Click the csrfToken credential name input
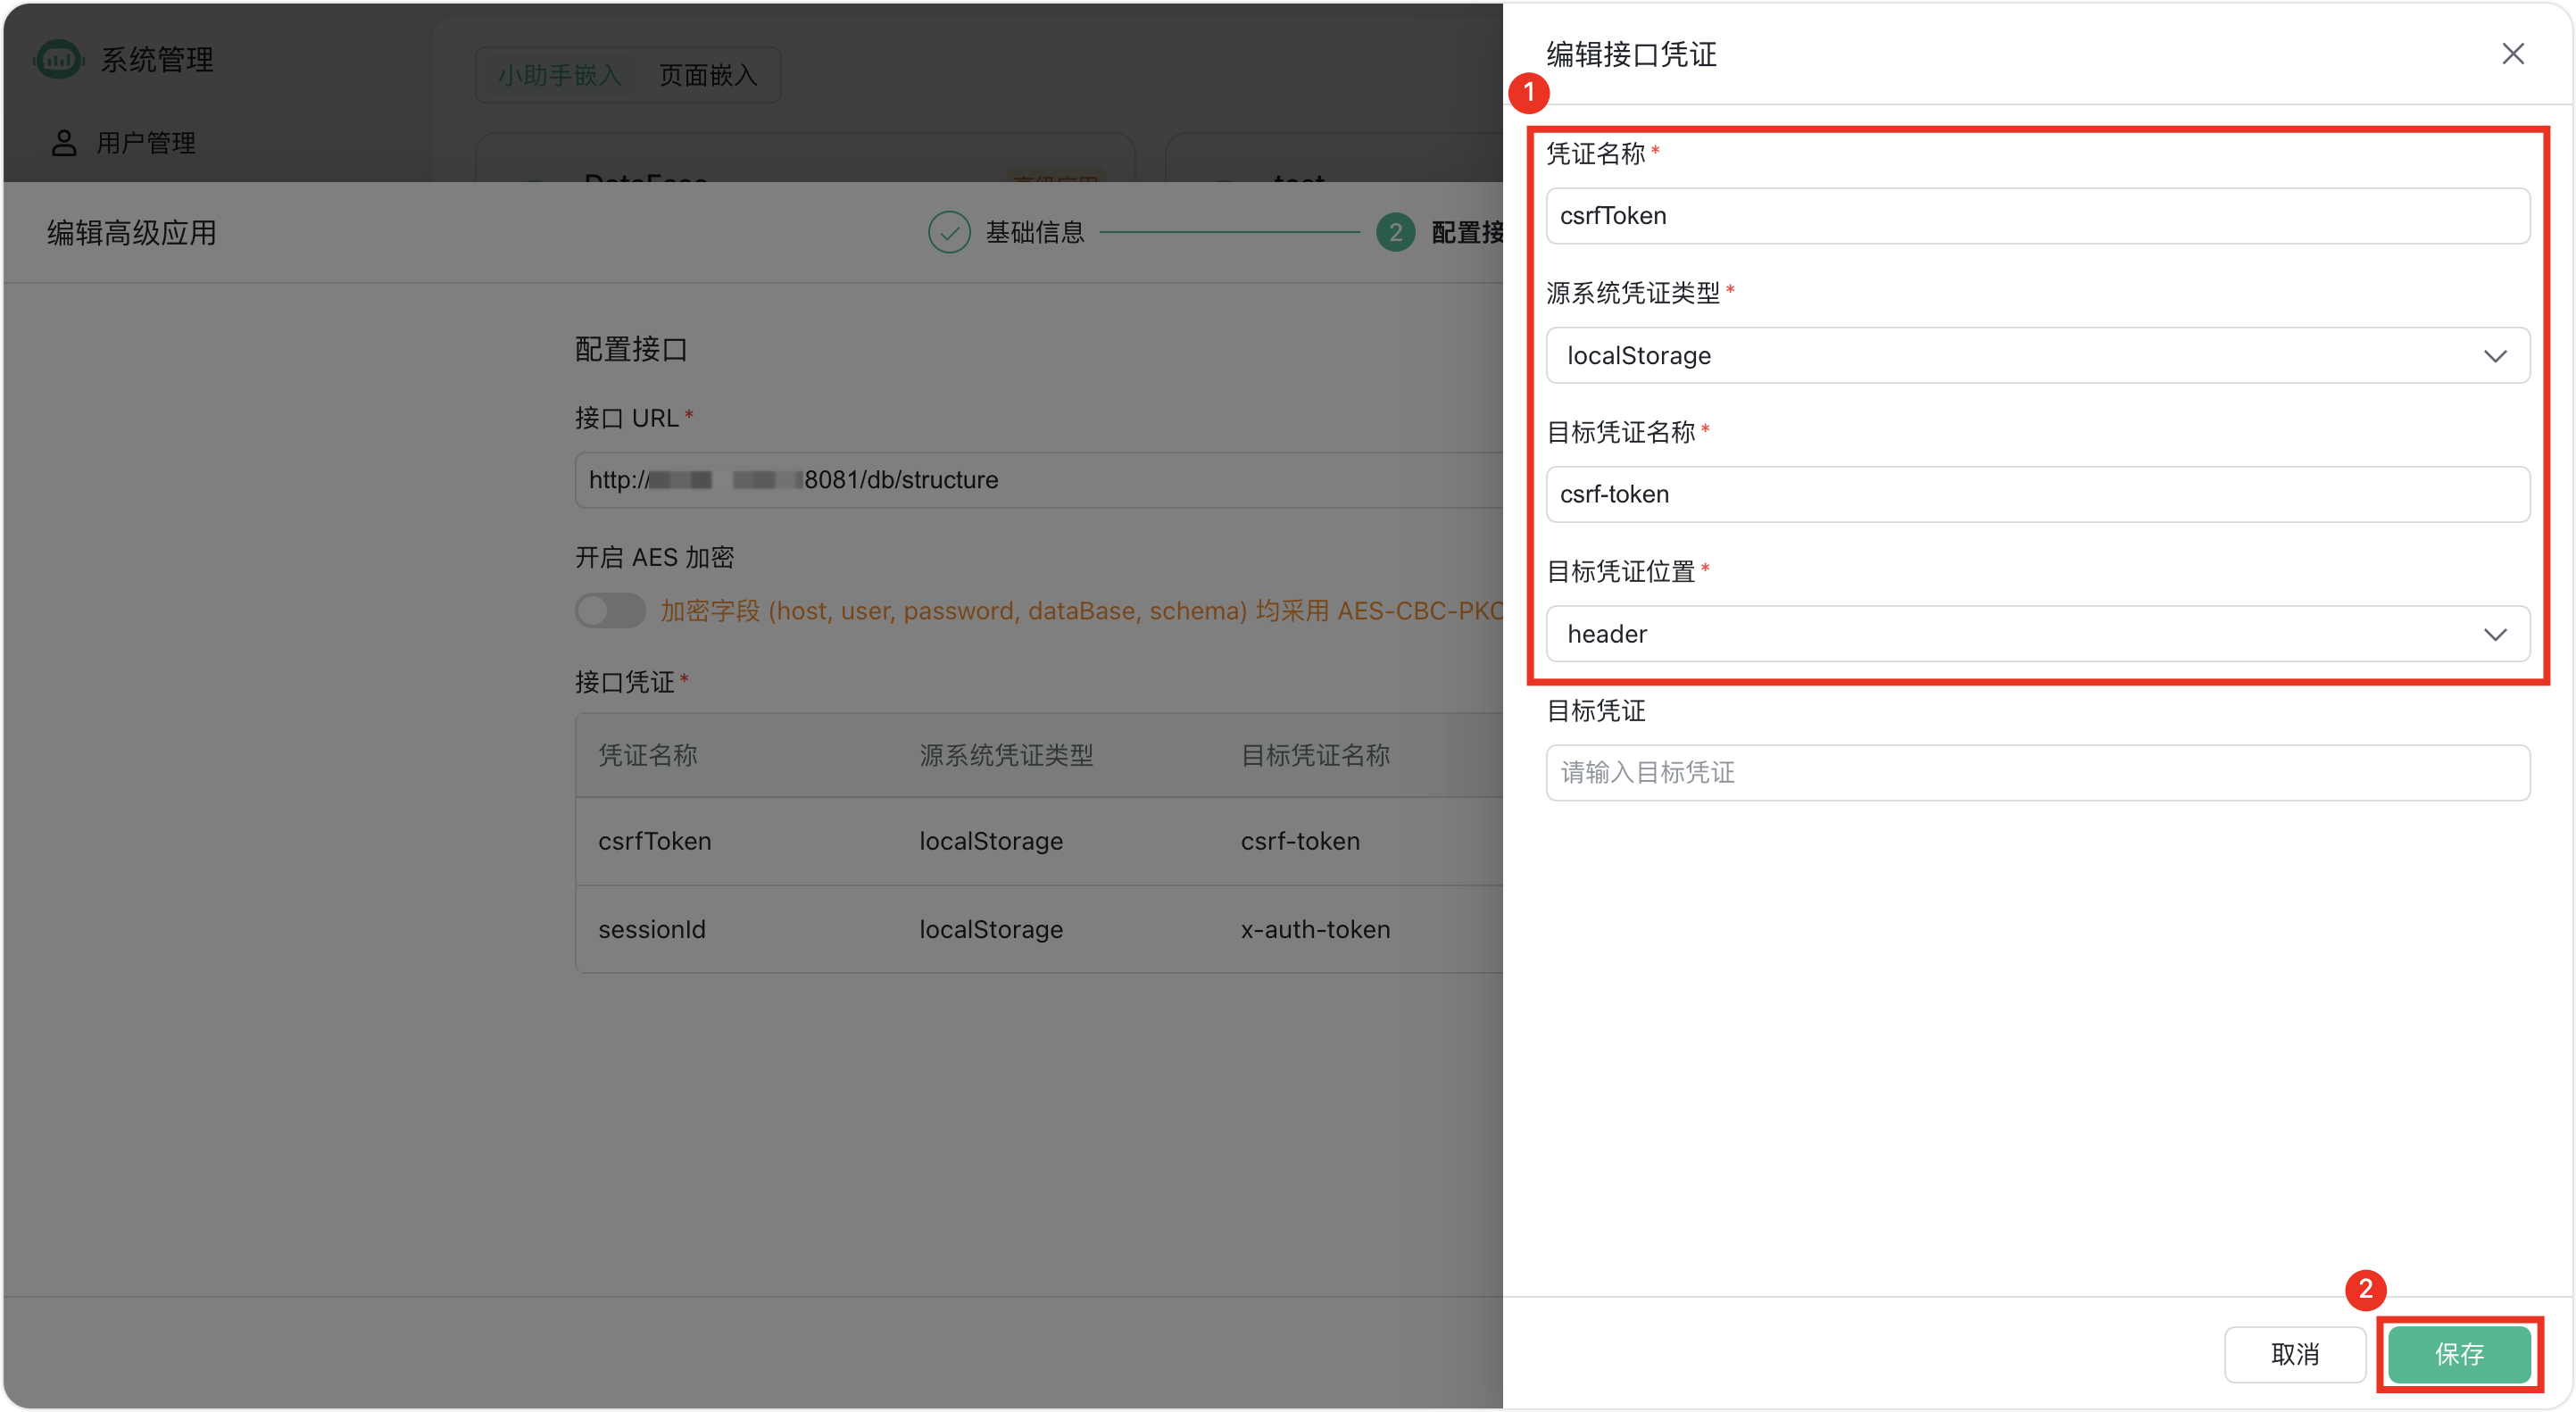Screen dimensions: 2576x1412 point(2037,216)
